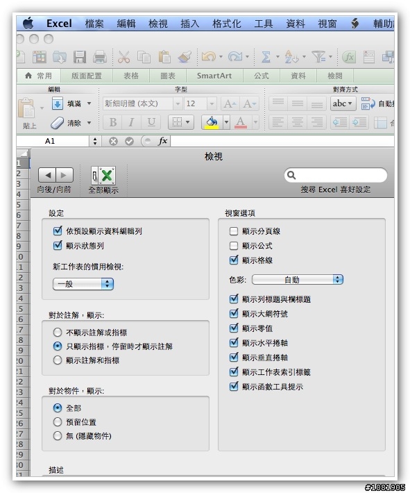Click the wrap text 自動 icon
Viewport: 410px width, 493px height.
pos(368,103)
